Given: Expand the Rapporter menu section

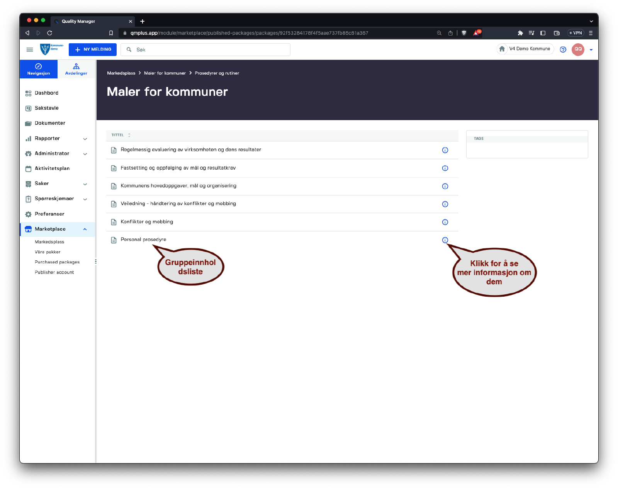Looking at the screenshot, I should point(85,139).
